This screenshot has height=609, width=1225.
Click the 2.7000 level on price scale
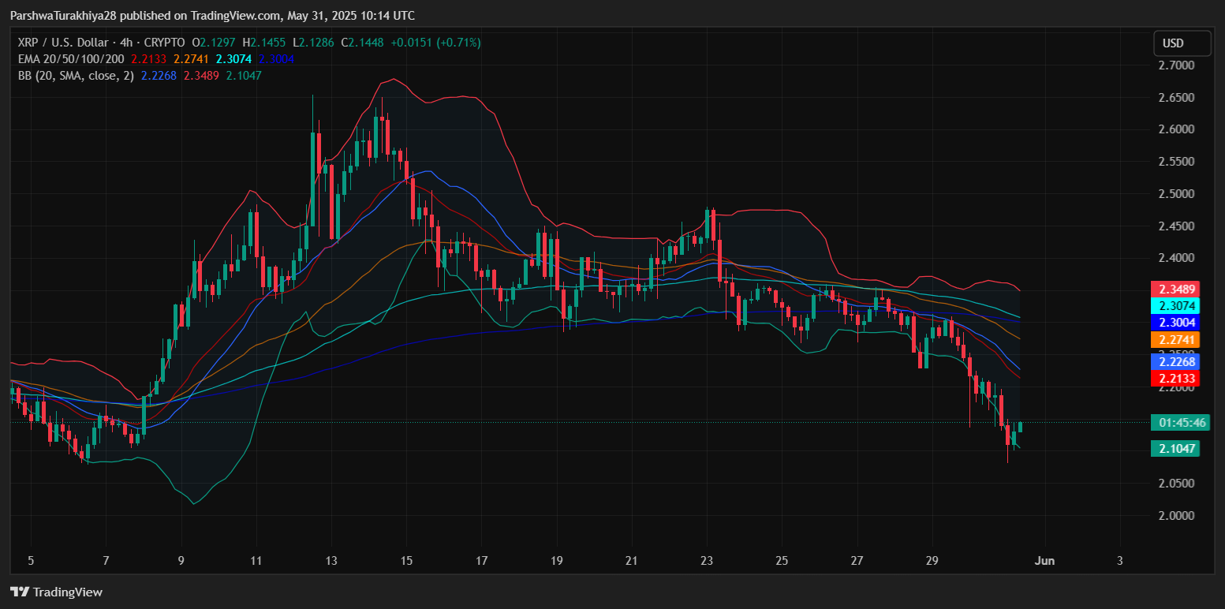(x=1175, y=65)
